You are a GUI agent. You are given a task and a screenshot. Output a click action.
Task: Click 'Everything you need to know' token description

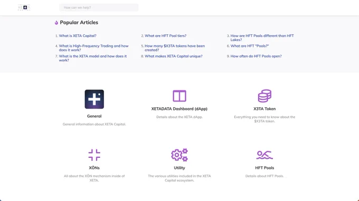[264, 119]
